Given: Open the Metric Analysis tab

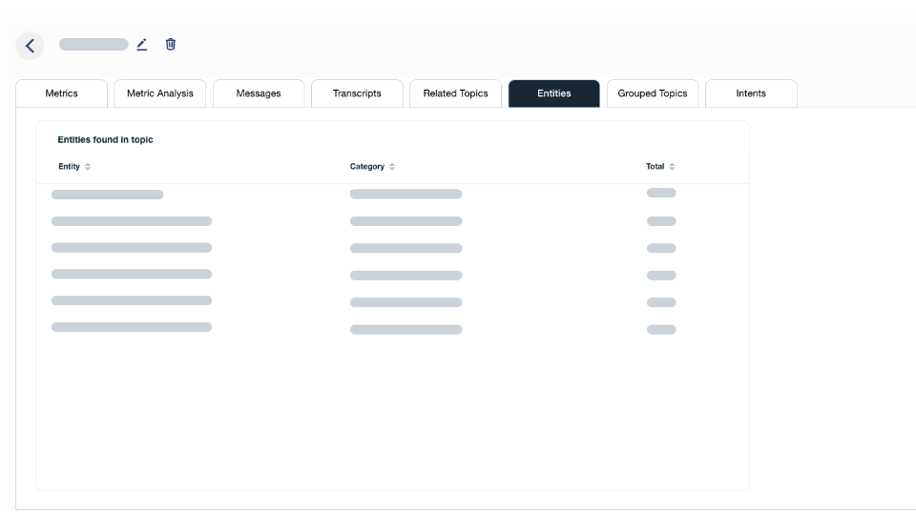Looking at the screenshot, I should [160, 93].
